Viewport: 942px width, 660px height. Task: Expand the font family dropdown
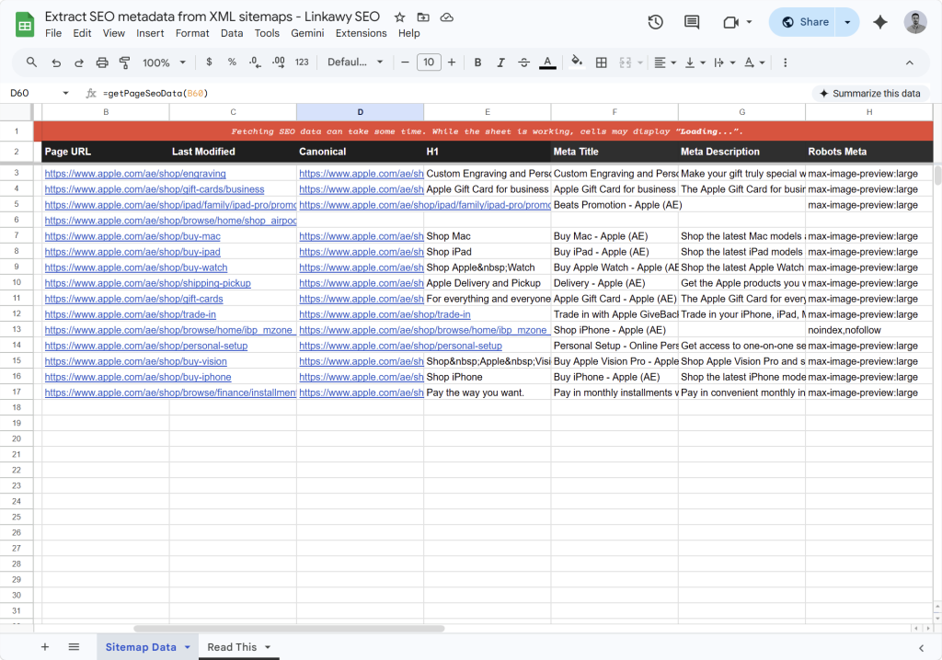coord(355,63)
